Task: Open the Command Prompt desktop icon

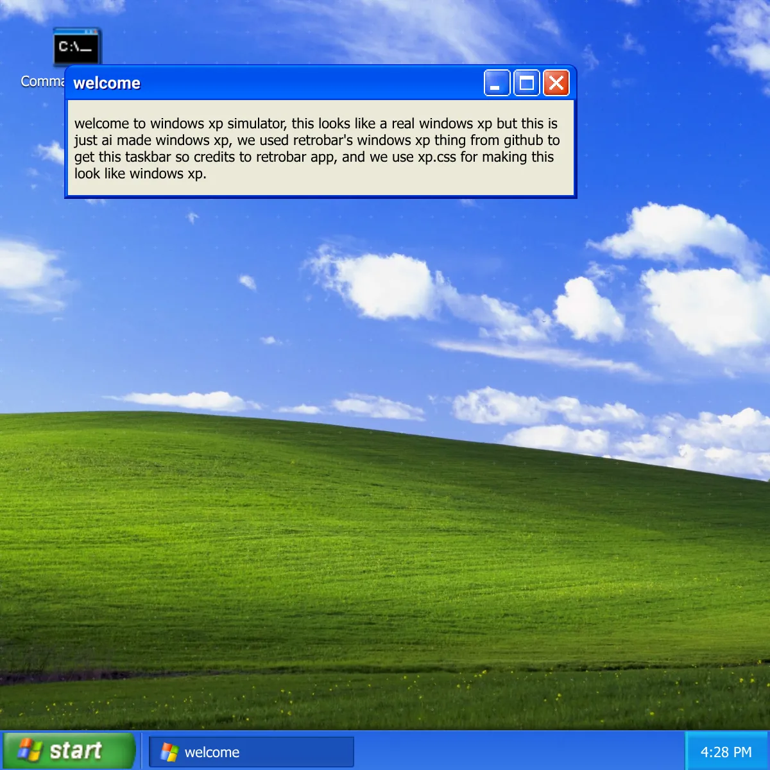Action: pos(76,47)
